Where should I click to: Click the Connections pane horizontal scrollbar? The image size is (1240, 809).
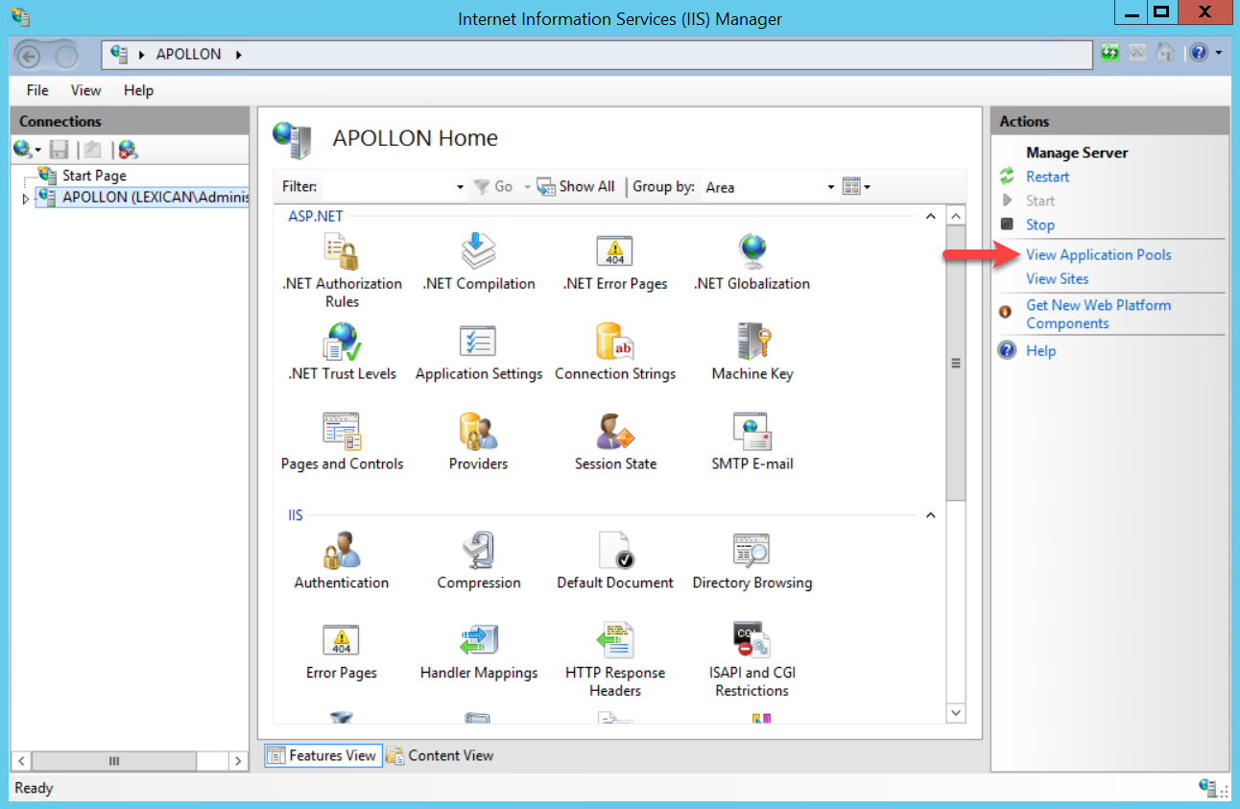[x=115, y=761]
